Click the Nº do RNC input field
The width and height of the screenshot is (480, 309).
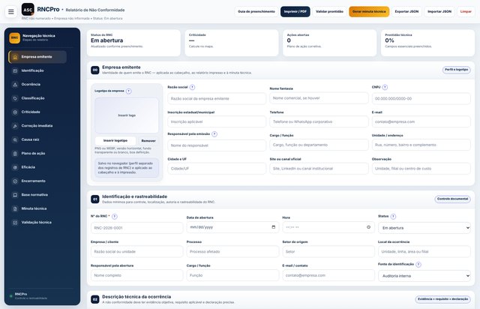point(136,228)
